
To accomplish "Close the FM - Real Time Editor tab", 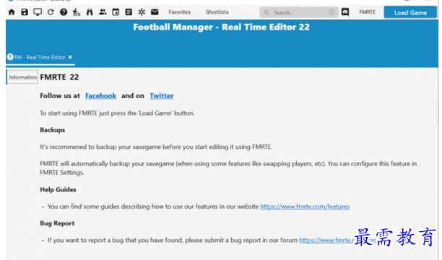I will [x=70, y=57].
